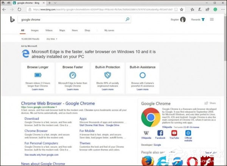Image resolution: width=227 pixels, height=166 pixels.
Task: Click the Google Chrome logo image
Action: click(x=151, y=117)
